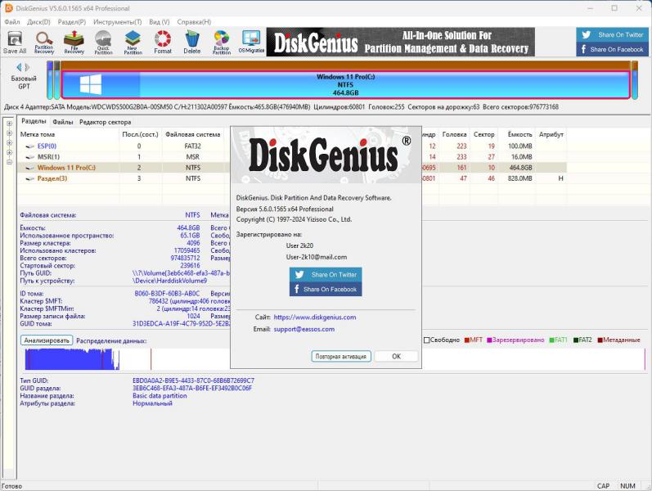Viewport: 652px width, 491px height.
Task: Open the Файл menu
Action: (12, 21)
